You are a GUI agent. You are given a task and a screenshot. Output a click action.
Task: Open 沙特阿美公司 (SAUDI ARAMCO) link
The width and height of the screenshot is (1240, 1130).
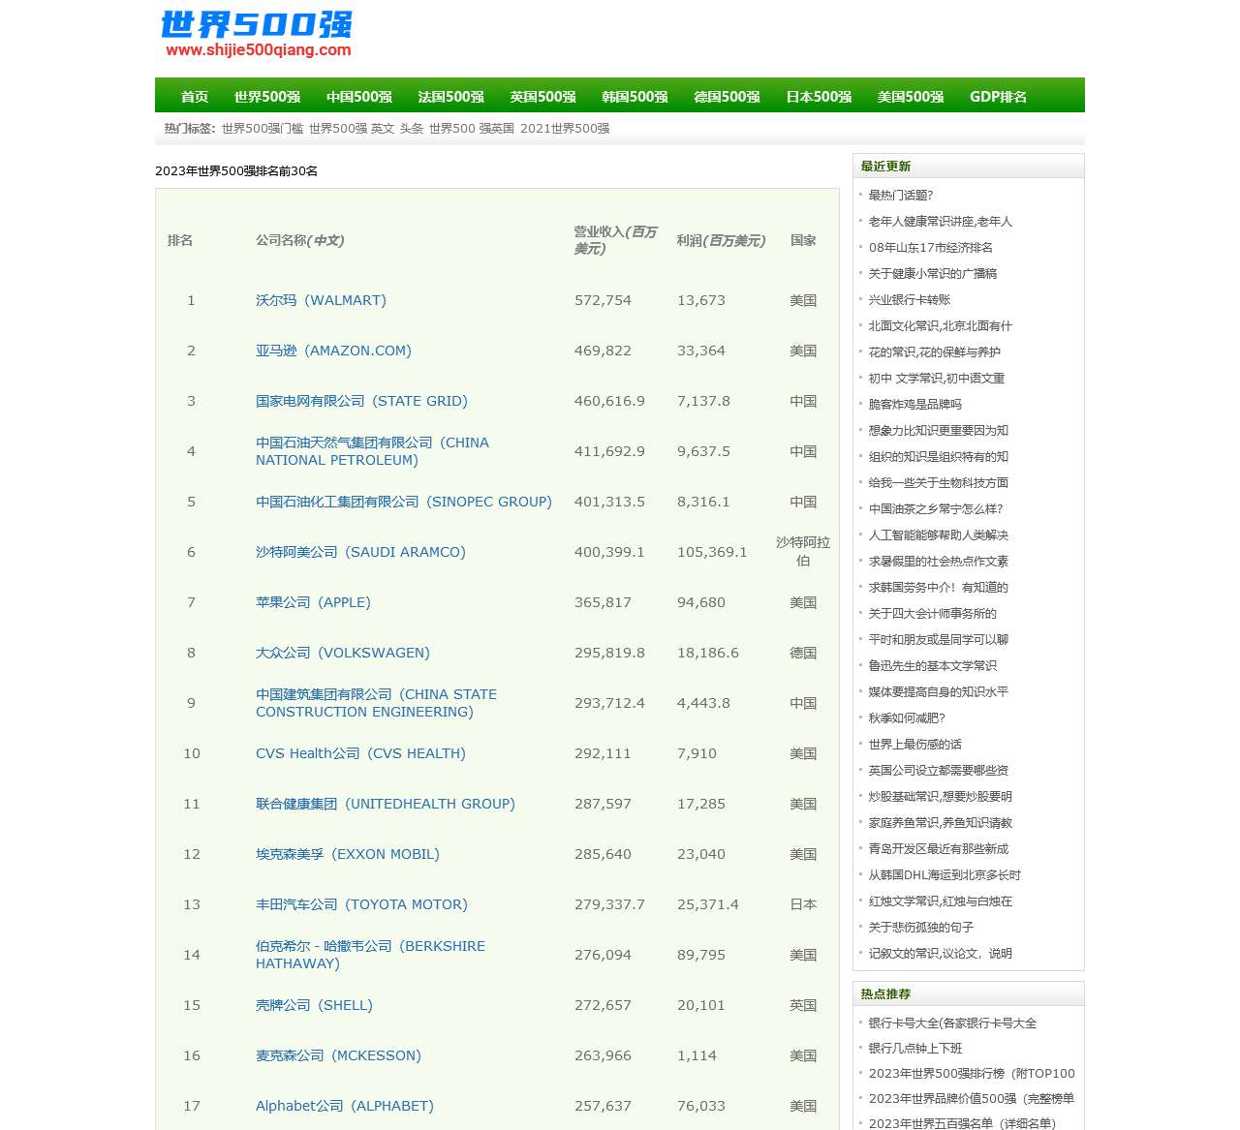click(360, 552)
